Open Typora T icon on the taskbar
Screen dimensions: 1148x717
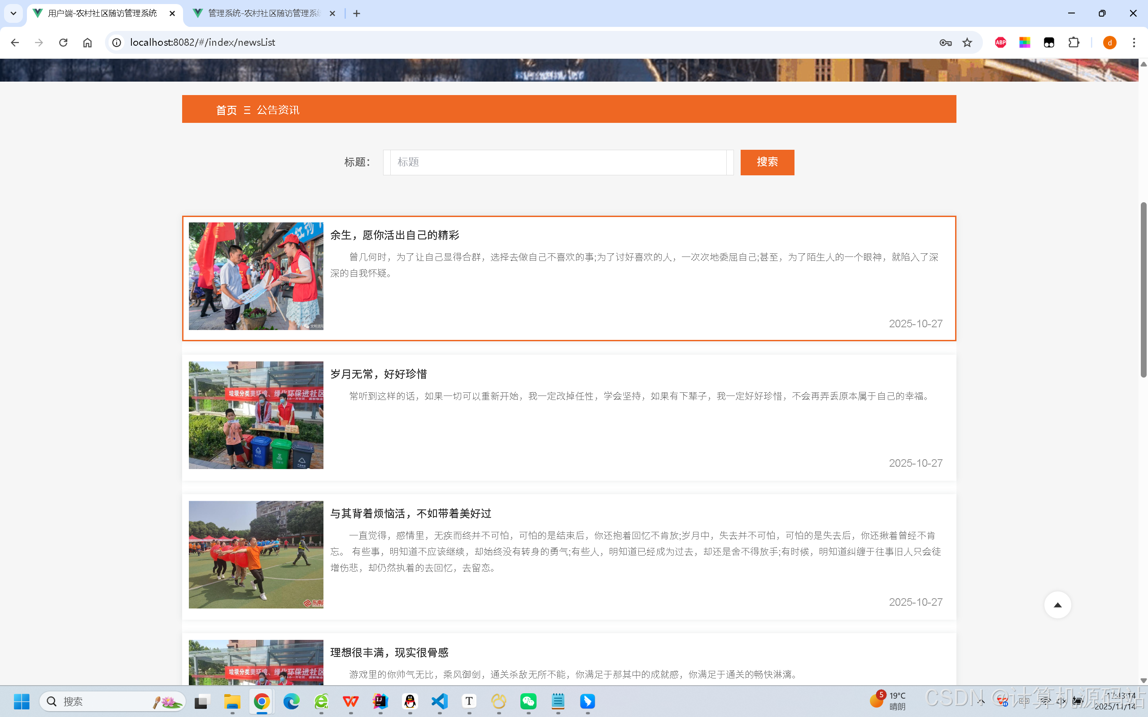point(469,701)
